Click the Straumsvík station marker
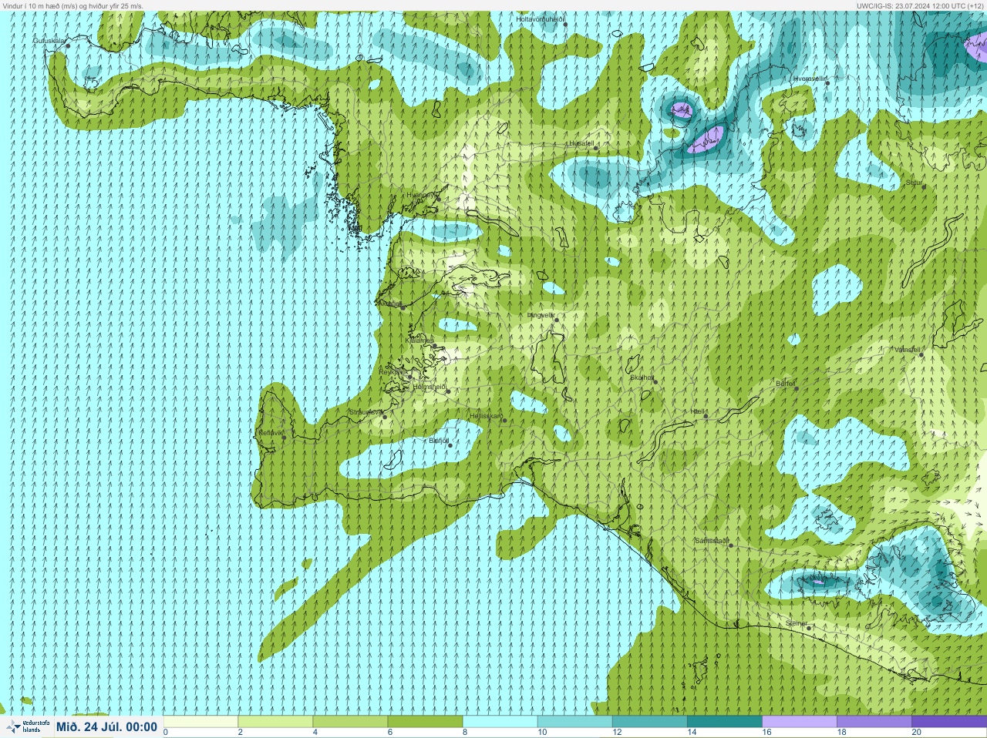 pyautogui.click(x=384, y=418)
